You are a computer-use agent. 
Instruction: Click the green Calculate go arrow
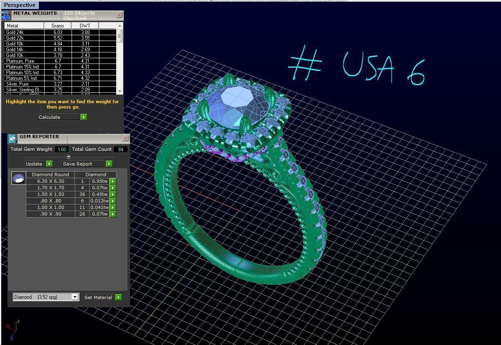pyautogui.click(x=83, y=117)
